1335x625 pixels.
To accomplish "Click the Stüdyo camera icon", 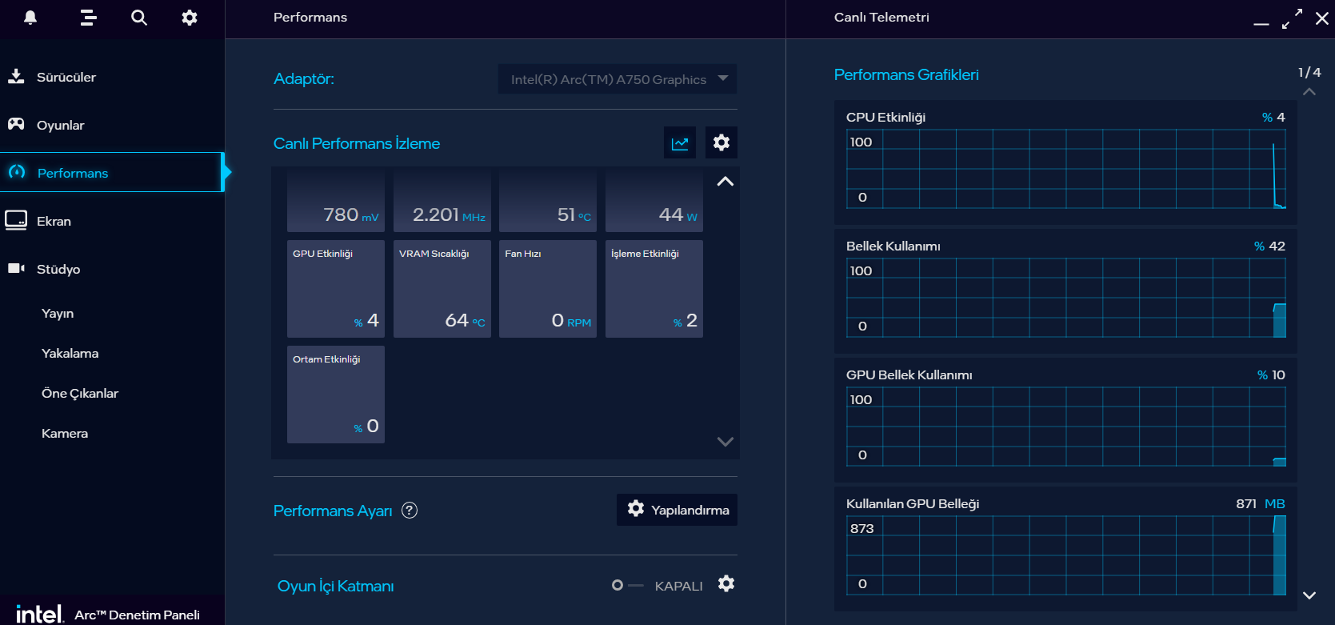I will tap(16, 268).
